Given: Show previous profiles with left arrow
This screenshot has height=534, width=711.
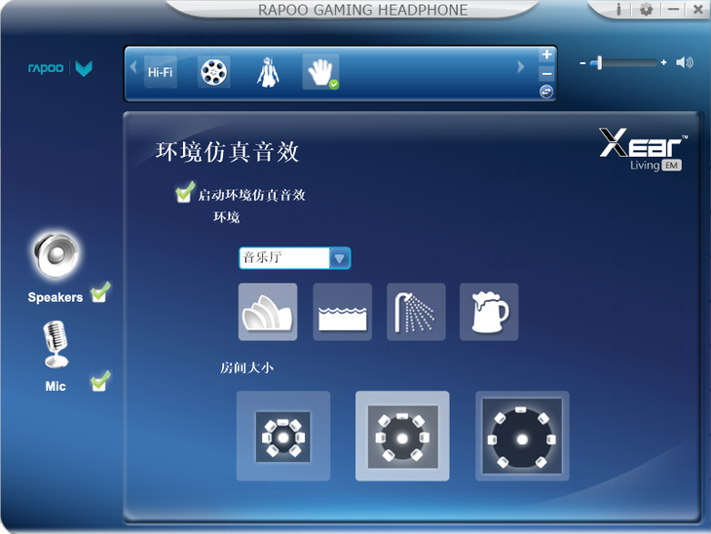Looking at the screenshot, I should point(133,67).
